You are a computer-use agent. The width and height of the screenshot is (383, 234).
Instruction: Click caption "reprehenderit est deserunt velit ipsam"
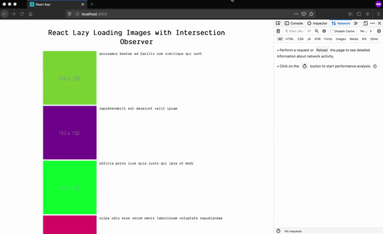click(x=139, y=109)
